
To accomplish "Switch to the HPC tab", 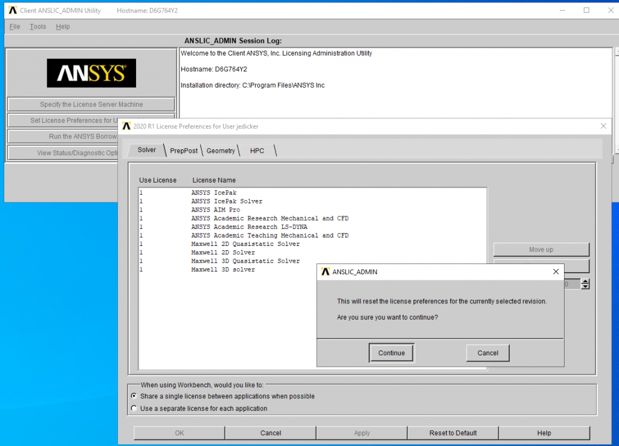I will pyautogui.click(x=257, y=150).
